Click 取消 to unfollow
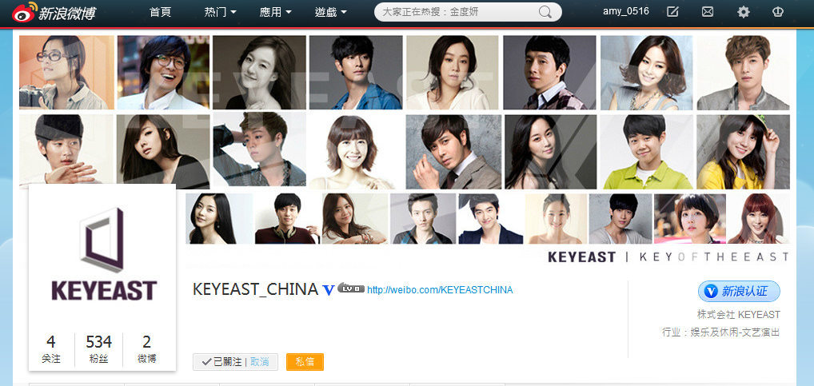 coord(260,362)
